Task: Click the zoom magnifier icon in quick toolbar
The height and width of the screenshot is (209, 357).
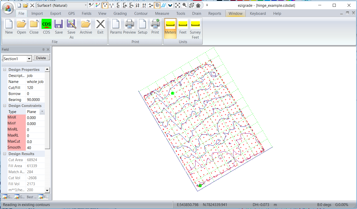Action: (x=184, y=5)
